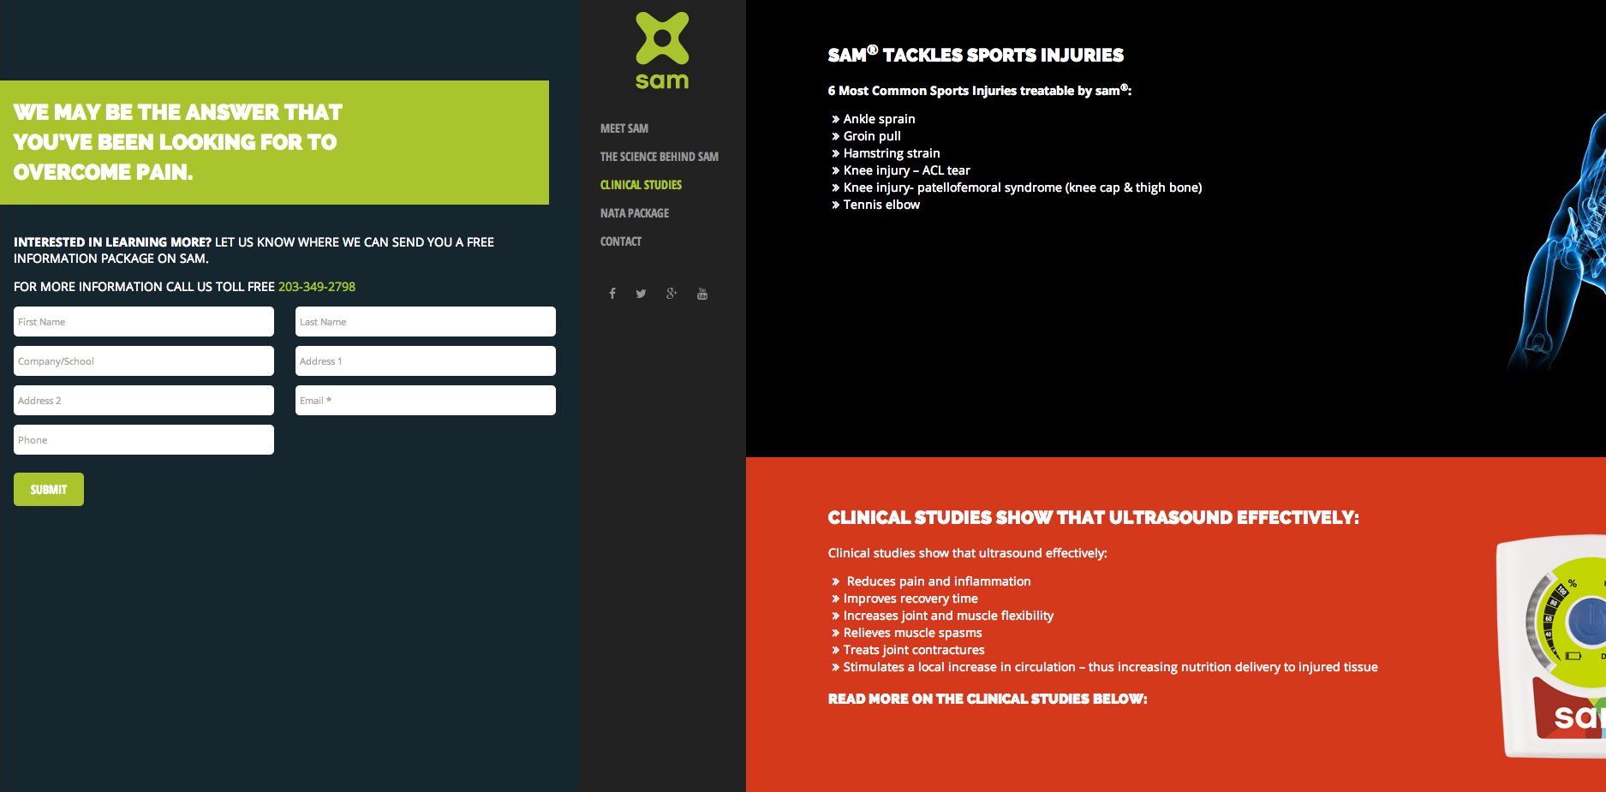
Task: Select the Company/School input box
Action: coord(144,361)
